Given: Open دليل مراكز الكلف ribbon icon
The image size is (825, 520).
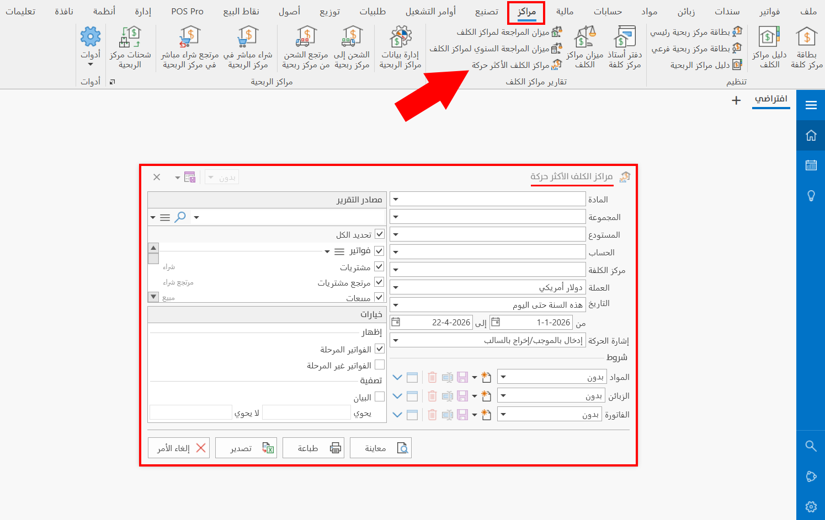Looking at the screenshot, I should click(x=769, y=49).
